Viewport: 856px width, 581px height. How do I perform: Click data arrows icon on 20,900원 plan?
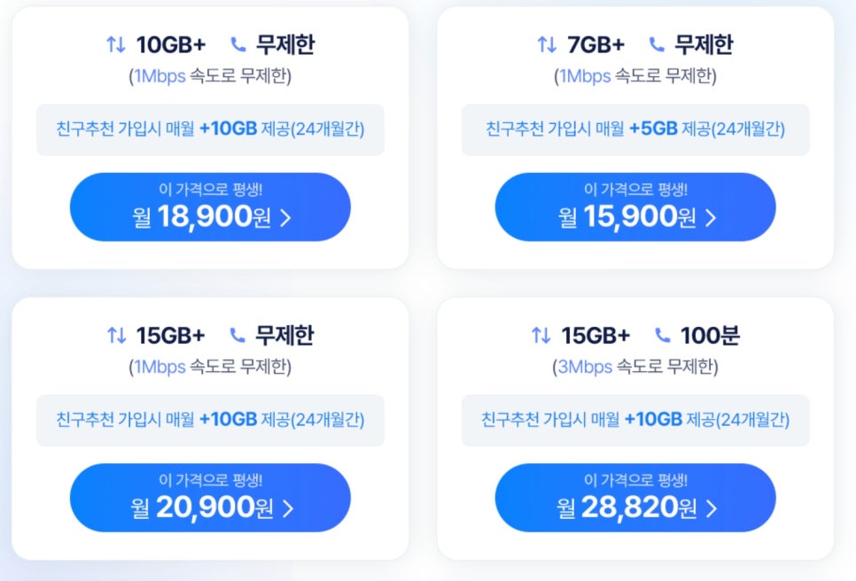(x=116, y=335)
